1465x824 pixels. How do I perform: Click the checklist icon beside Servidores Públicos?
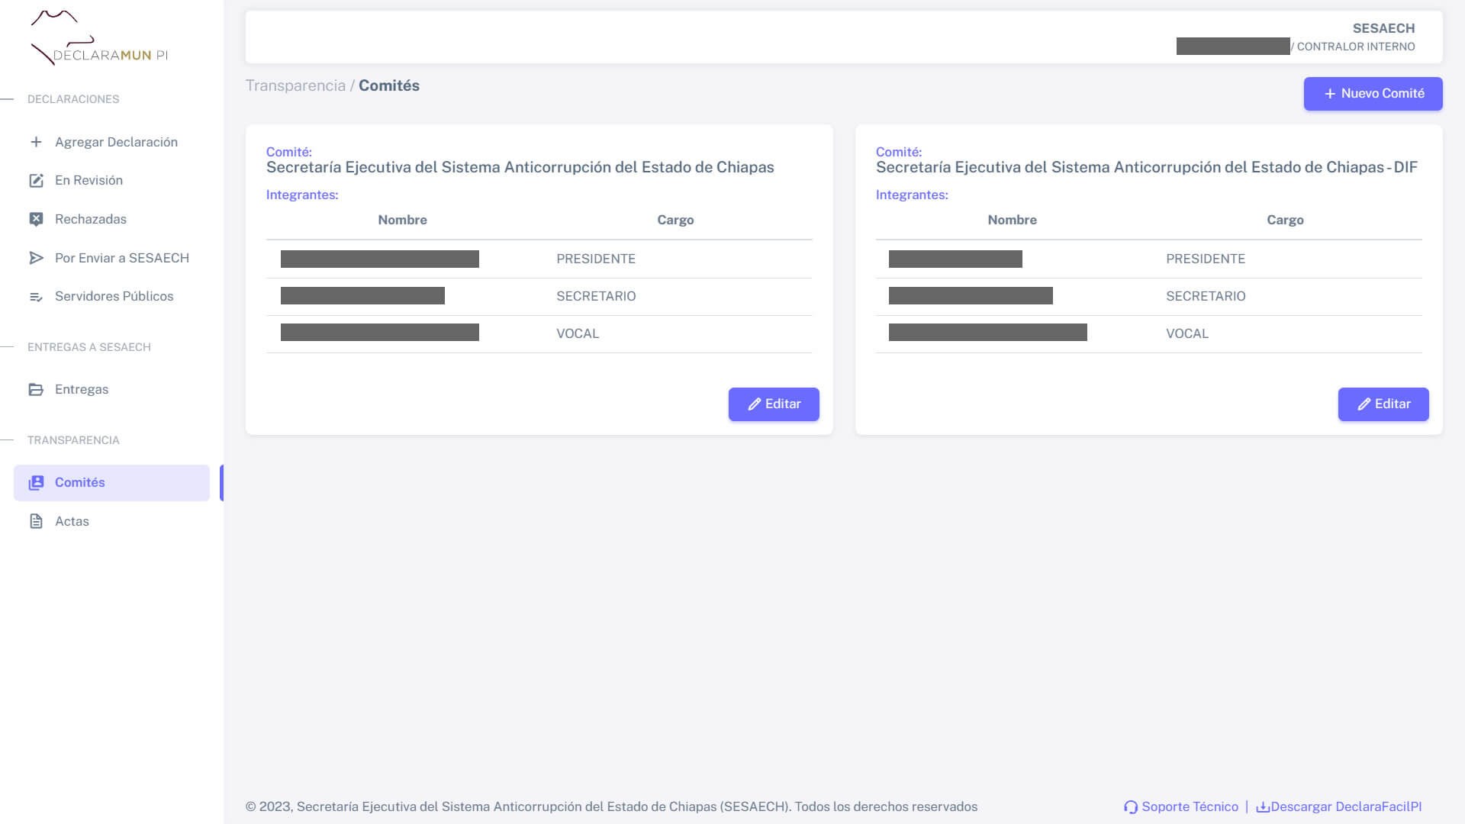click(x=36, y=297)
